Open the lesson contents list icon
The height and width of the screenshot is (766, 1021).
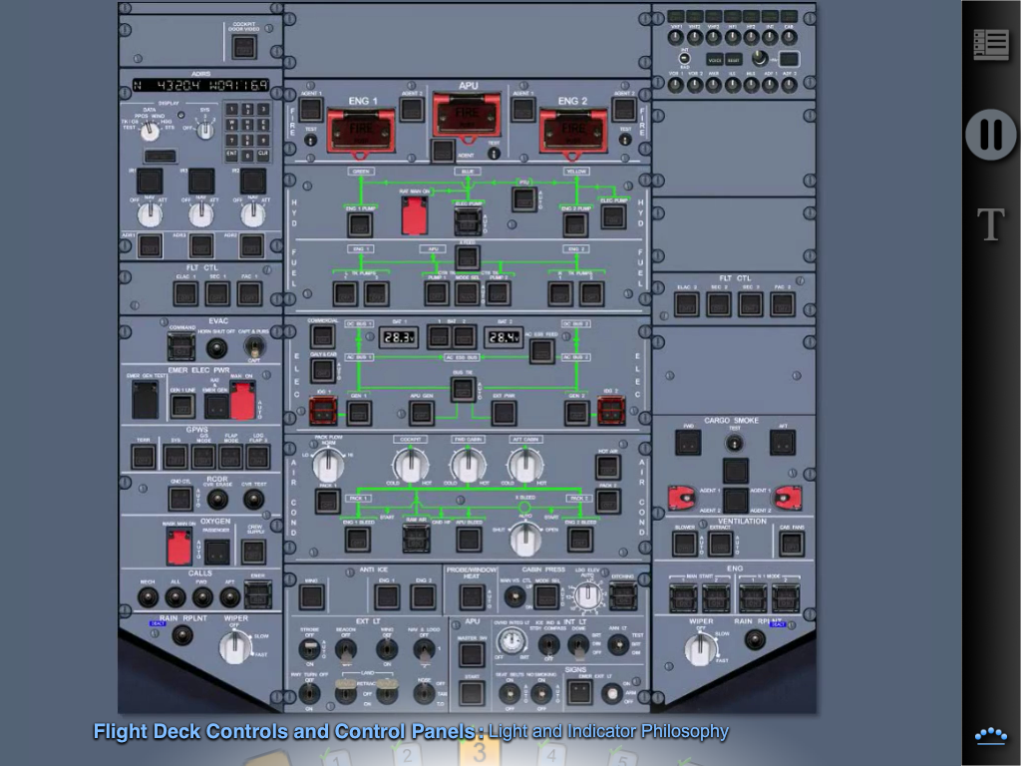990,44
